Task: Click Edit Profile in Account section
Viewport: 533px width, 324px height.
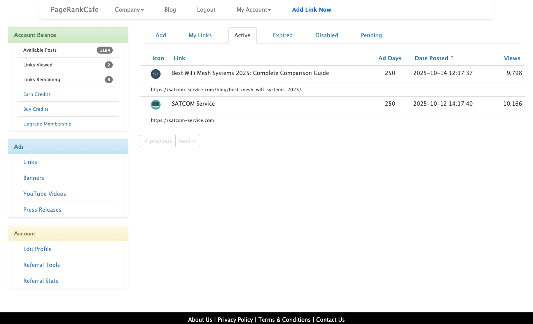Action: coord(37,249)
